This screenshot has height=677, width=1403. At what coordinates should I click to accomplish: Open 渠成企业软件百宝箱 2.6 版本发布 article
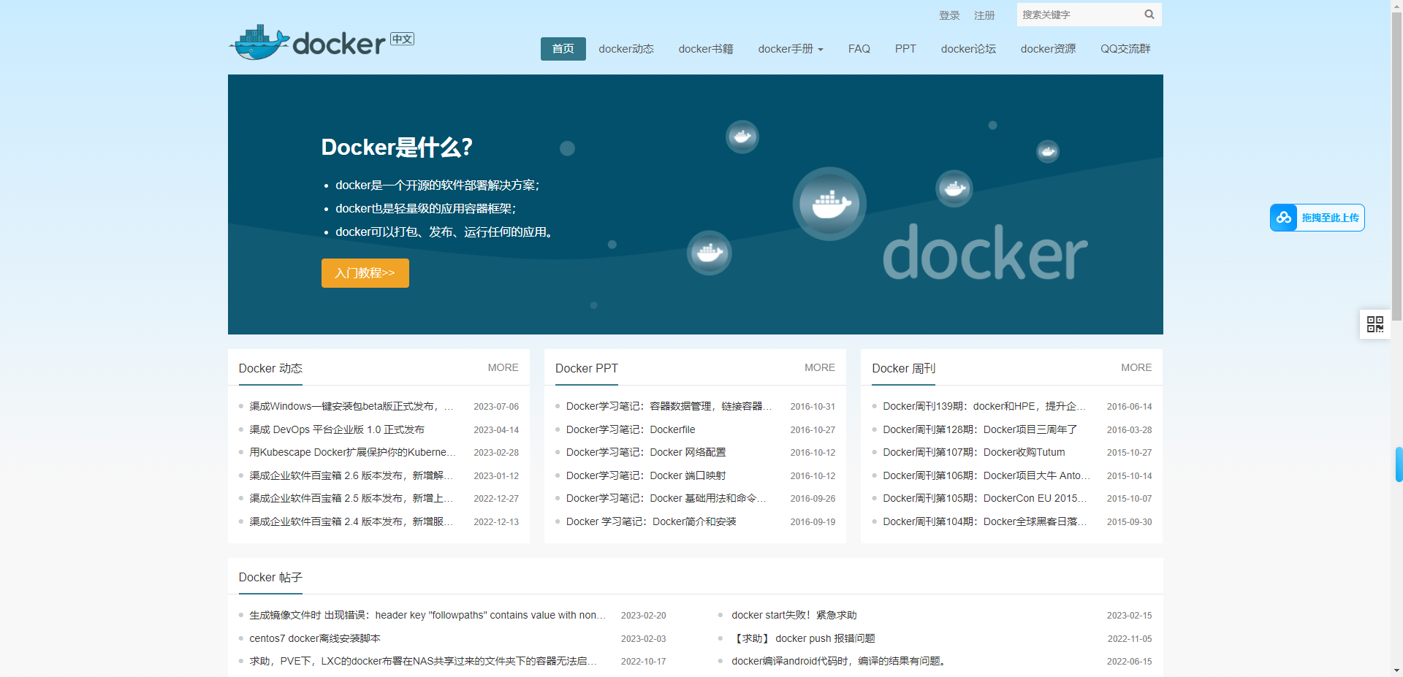(351, 475)
